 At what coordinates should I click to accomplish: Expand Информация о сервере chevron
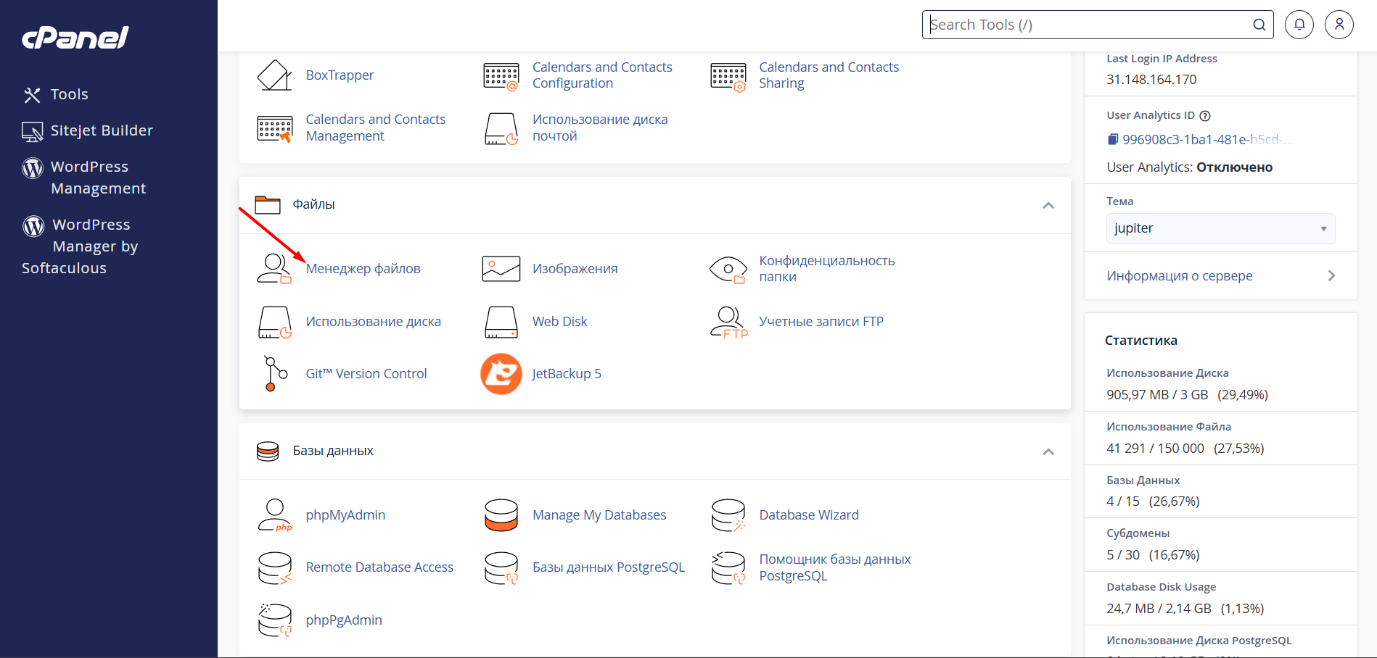(x=1331, y=276)
